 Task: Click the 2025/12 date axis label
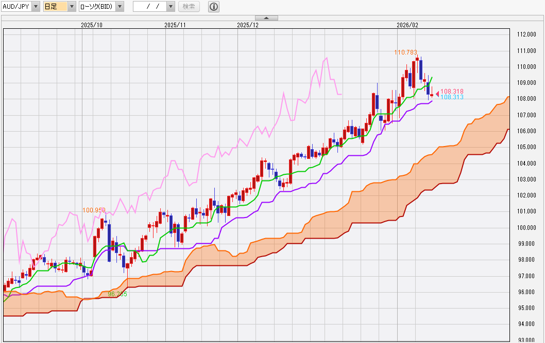(248, 25)
